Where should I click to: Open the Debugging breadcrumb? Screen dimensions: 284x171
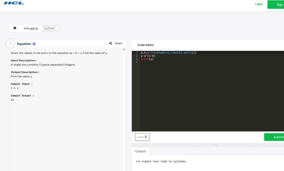click(x=31, y=28)
